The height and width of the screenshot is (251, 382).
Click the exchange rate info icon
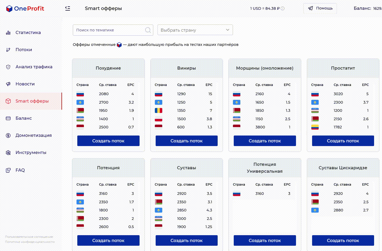click(x=283, y=8)
